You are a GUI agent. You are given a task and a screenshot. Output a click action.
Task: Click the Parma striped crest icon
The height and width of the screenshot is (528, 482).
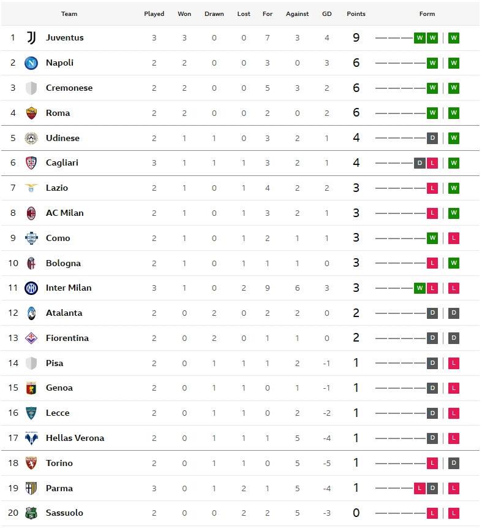(x=31, y=488)
